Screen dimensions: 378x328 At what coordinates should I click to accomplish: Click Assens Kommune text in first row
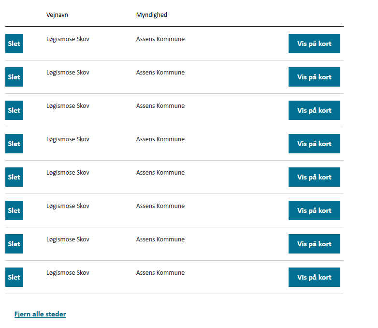click(x=160, y=39)
